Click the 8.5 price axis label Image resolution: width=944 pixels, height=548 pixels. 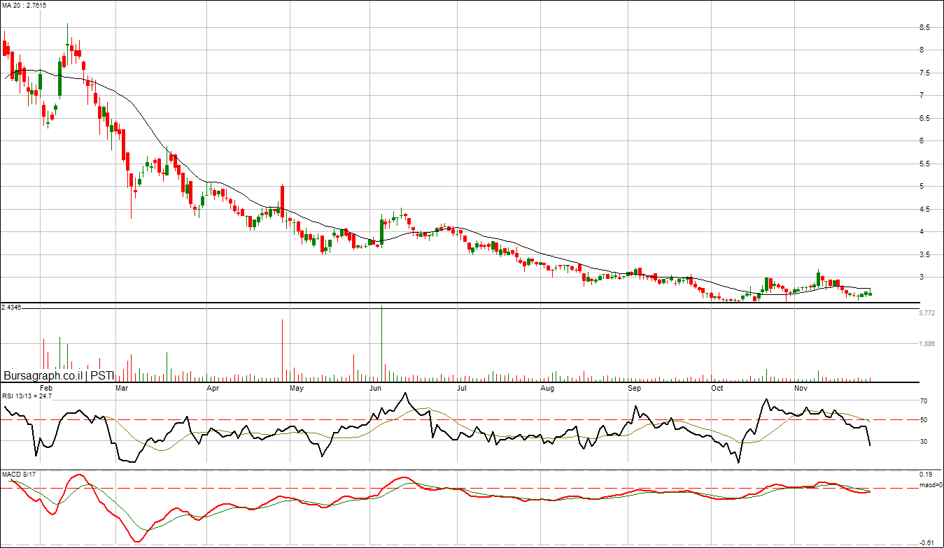(924, 27)
